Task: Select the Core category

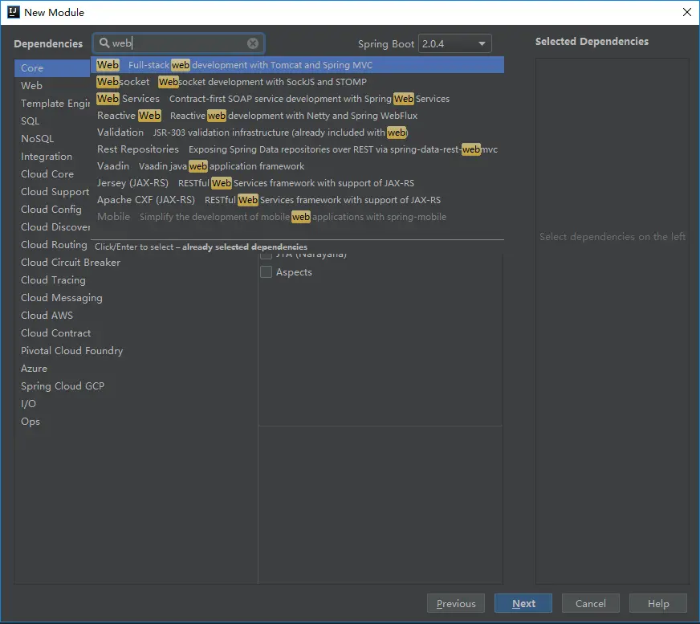Action: point(52,68)
